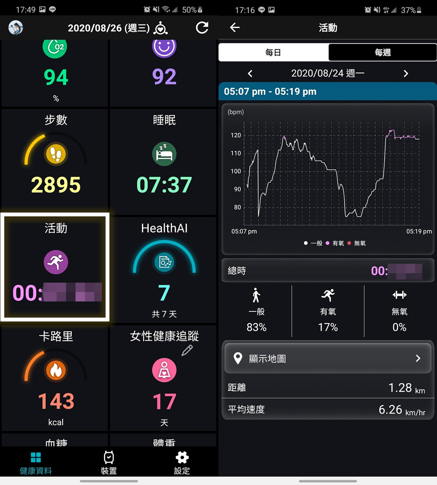Open the 設定 tab label
437x485 pixels.
182,471
